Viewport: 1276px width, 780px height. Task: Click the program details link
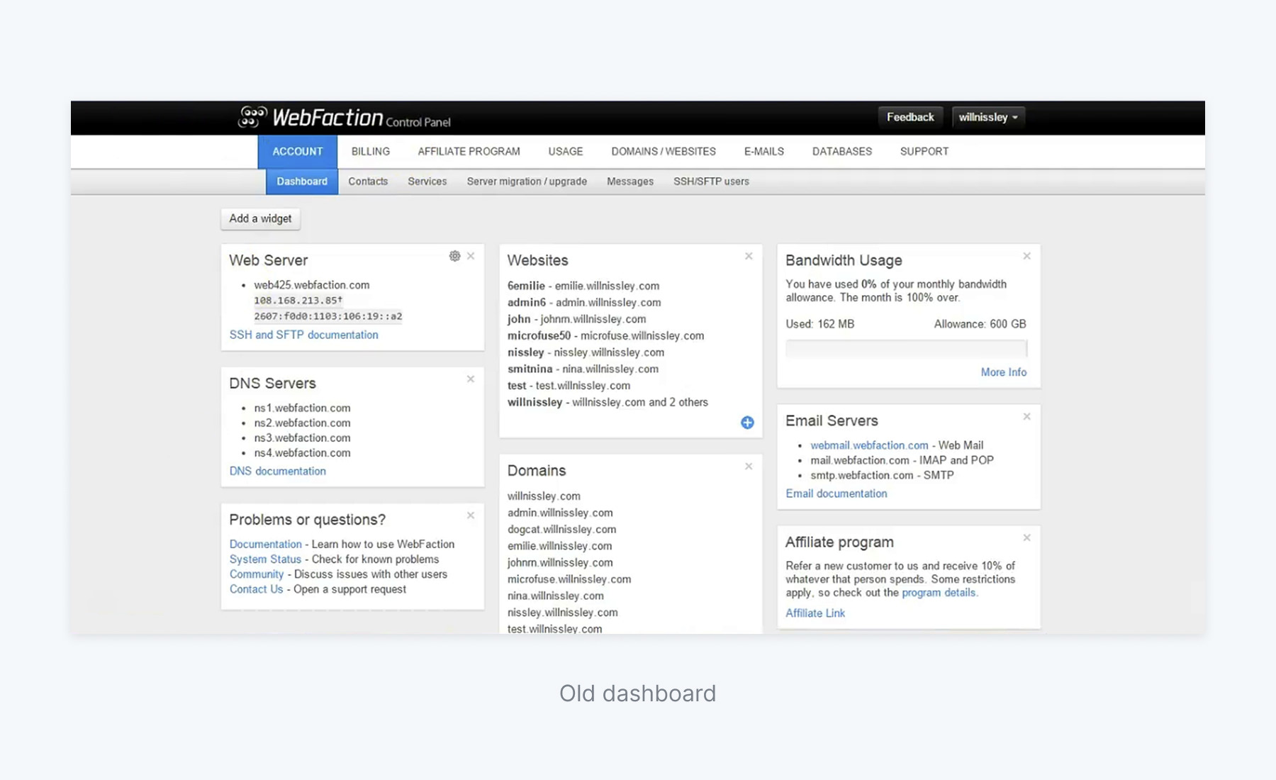[x=939, y=593]
